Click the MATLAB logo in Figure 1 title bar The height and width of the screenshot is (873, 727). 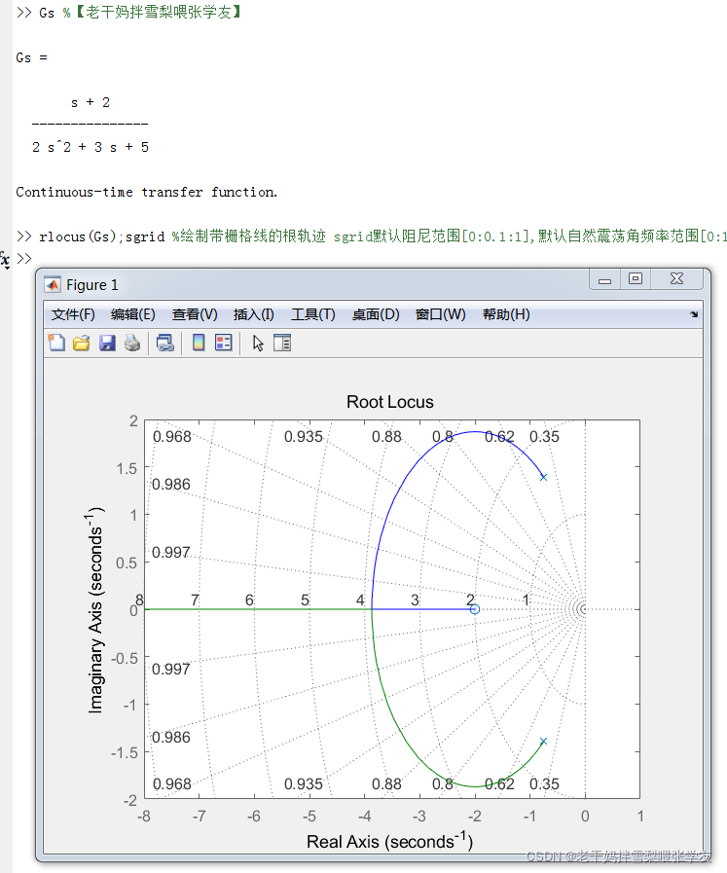click(53, 285)
